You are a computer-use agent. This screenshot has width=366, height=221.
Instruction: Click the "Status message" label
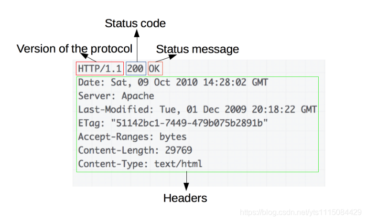coord(197,49)
